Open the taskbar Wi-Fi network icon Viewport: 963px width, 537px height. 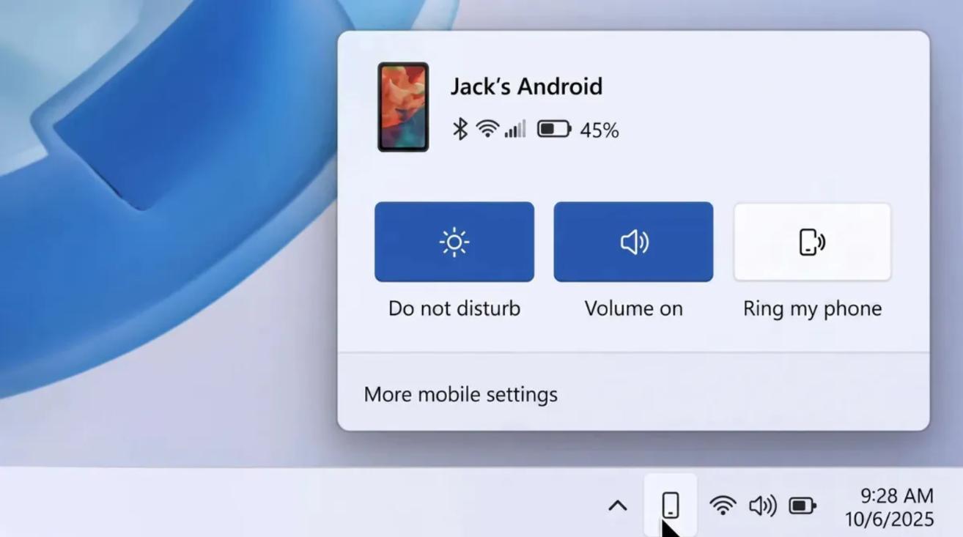(723, 505)
